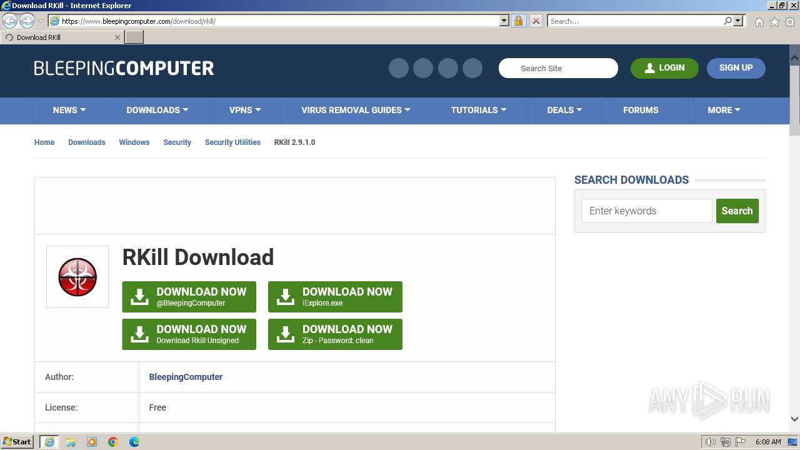Go back with IE Back arrow
Viewport: 800px width, 450px height.
10,21
